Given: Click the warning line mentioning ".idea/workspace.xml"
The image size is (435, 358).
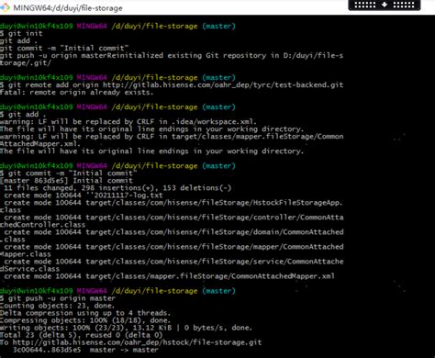Looking at the screenshot, I should [x=128, y=121].
